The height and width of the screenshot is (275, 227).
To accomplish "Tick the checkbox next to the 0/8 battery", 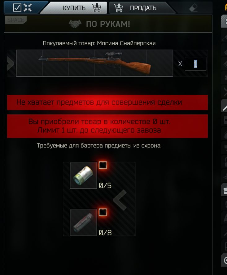I will pyautogui.click(x=103, y=212).
